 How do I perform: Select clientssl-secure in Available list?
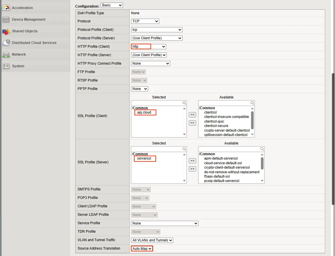216,126
